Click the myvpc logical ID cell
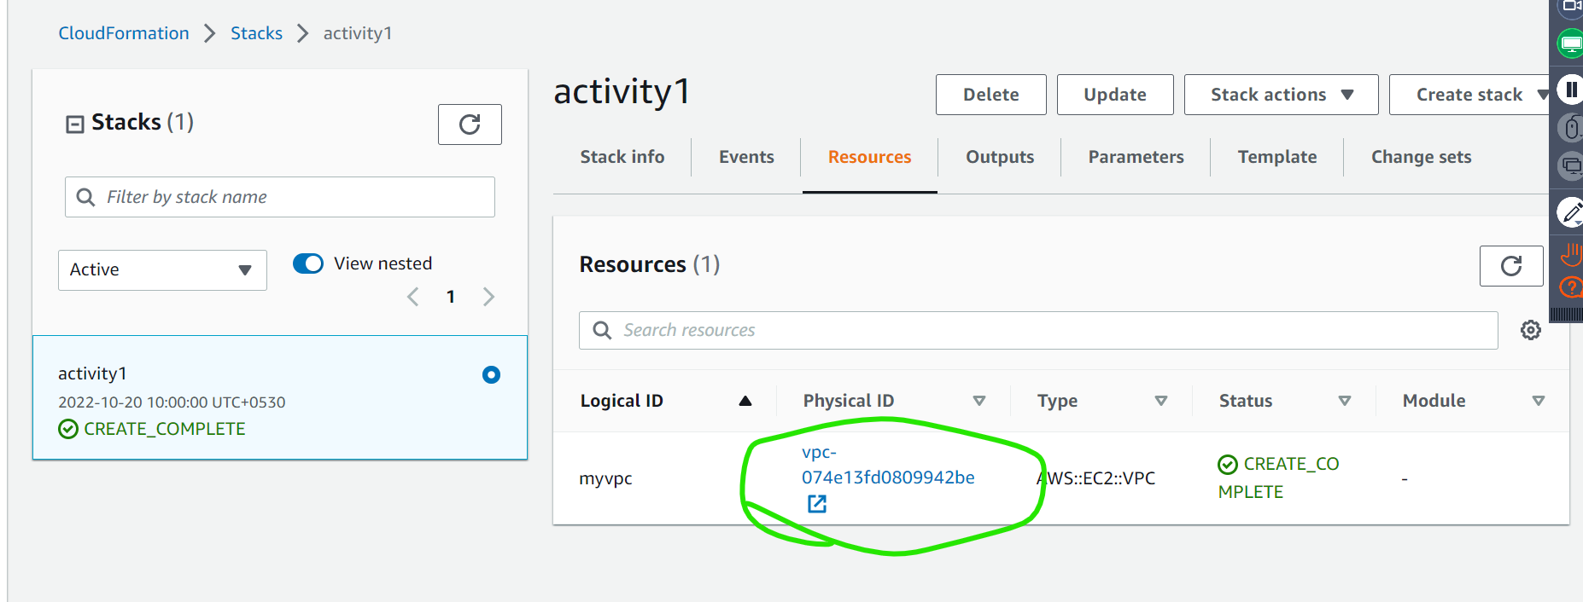The width and height of the screenshot is (1583, 602). [605, 478]
